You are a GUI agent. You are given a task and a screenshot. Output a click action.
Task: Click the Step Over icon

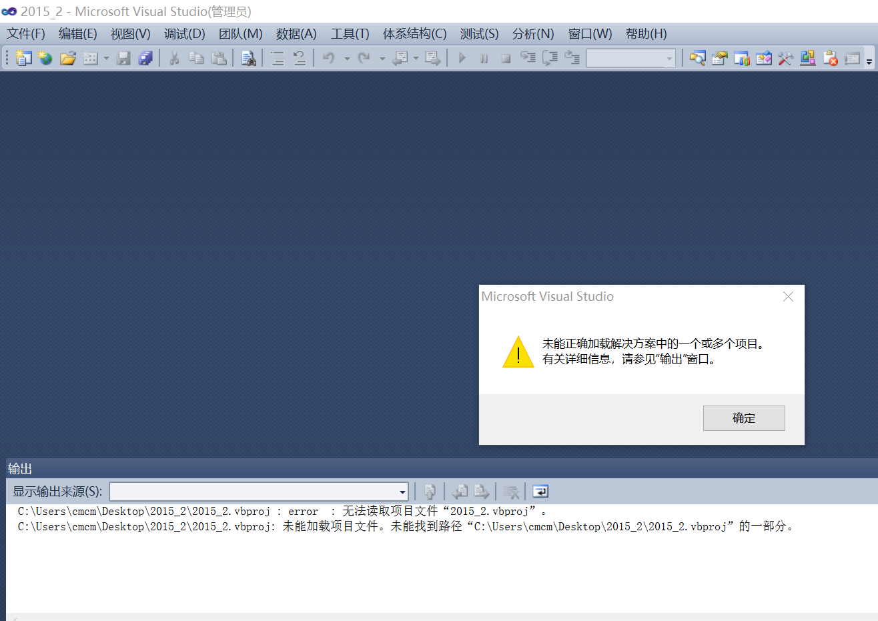[x=550, y=58]
